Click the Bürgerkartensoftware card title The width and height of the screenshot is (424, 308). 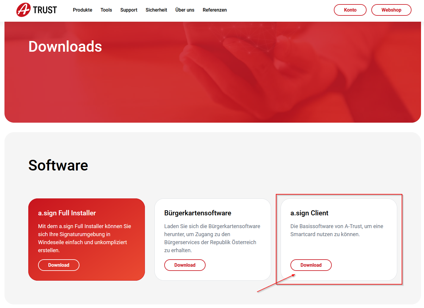198,213
